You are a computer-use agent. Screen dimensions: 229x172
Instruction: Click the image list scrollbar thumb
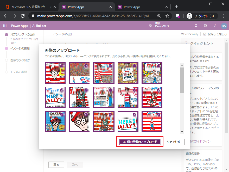click(x=182, y=80)
